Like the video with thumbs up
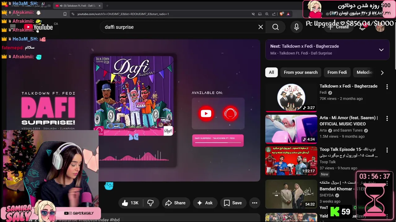 (x=130, y=203)
